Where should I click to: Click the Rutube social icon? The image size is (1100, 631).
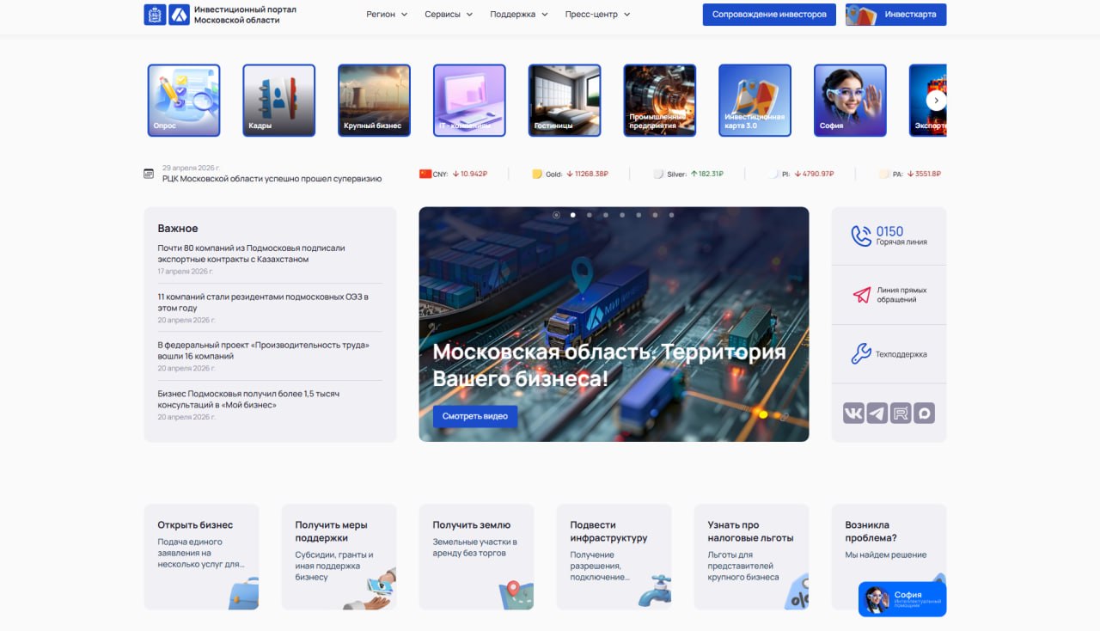901,414
